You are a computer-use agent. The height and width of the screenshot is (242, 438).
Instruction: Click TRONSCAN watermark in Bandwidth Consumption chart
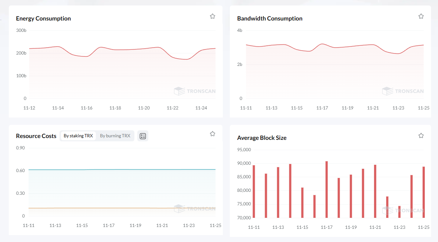tap(403, 91)
